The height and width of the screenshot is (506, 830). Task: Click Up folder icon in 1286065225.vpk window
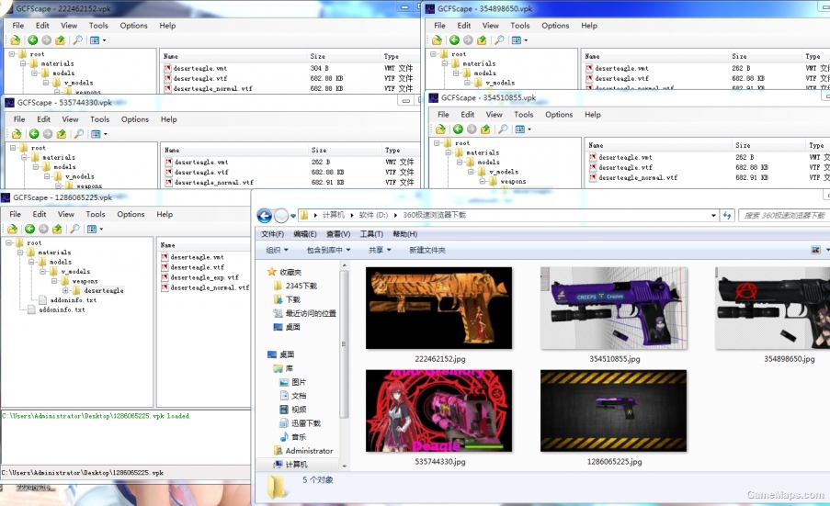(57, 229)
